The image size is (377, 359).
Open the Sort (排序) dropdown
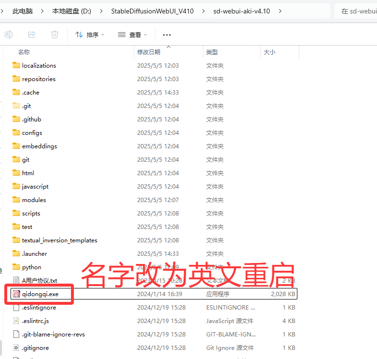89,35
